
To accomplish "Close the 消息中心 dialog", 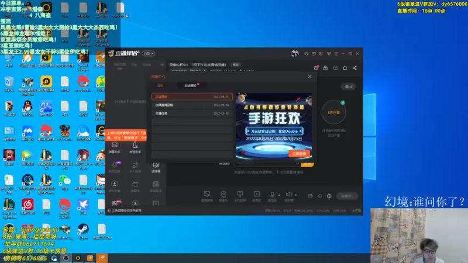I will pos(309,77).
